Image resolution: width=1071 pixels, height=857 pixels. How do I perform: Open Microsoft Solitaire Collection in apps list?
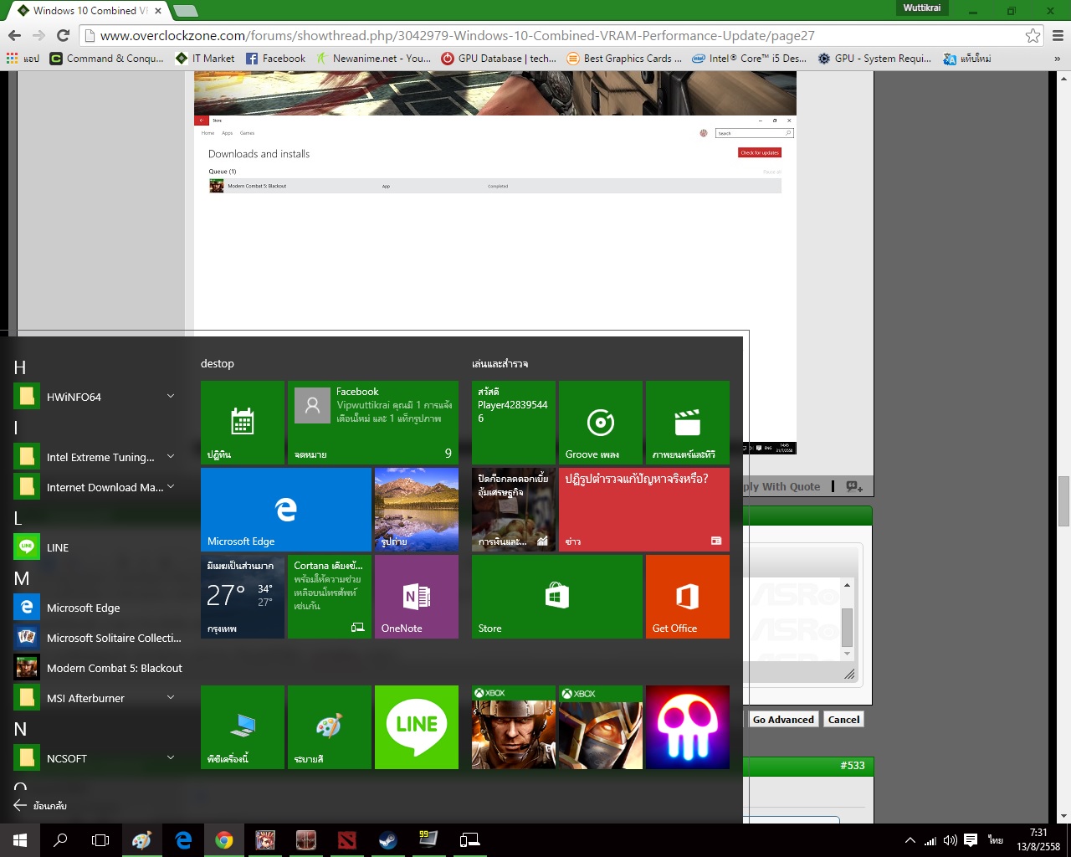(97, 638)
